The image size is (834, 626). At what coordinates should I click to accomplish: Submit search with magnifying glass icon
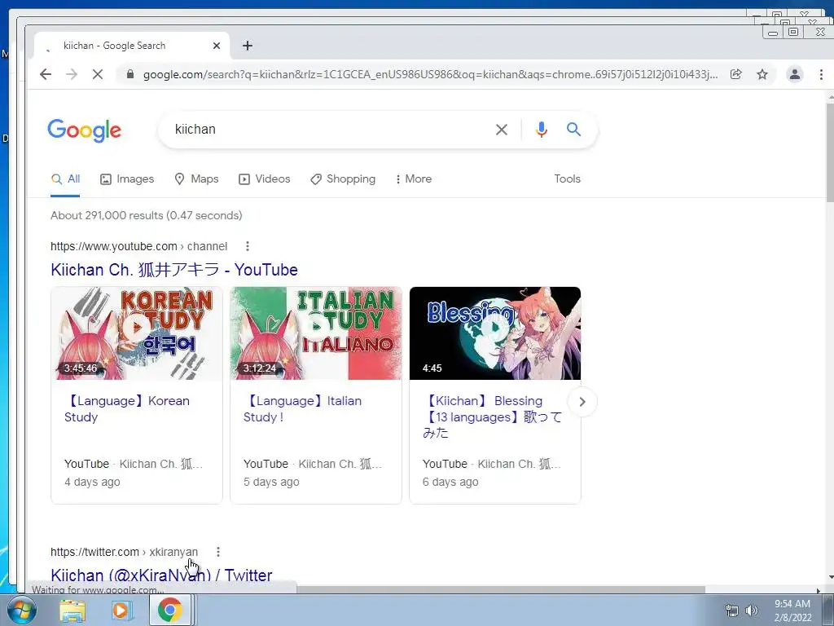tap(573, 129)
